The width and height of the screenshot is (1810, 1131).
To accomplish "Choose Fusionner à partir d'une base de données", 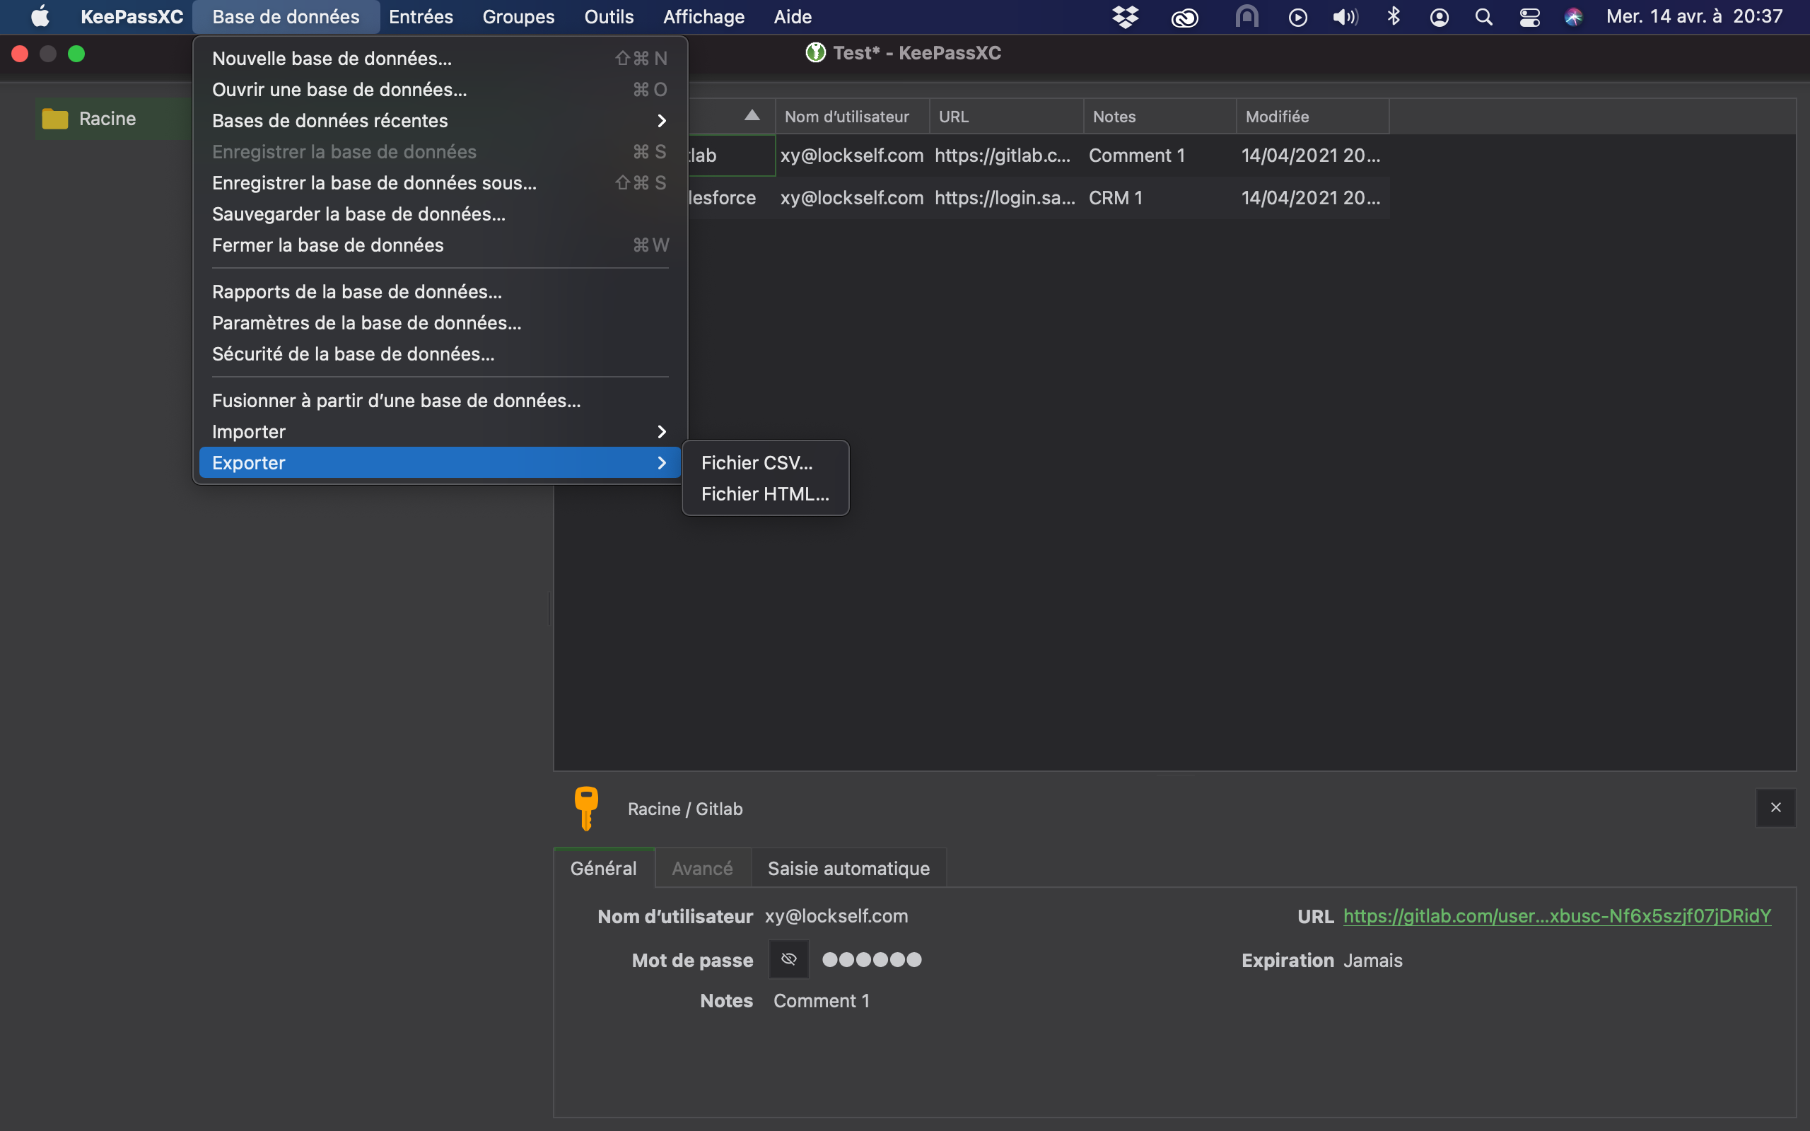I will 440,401.
